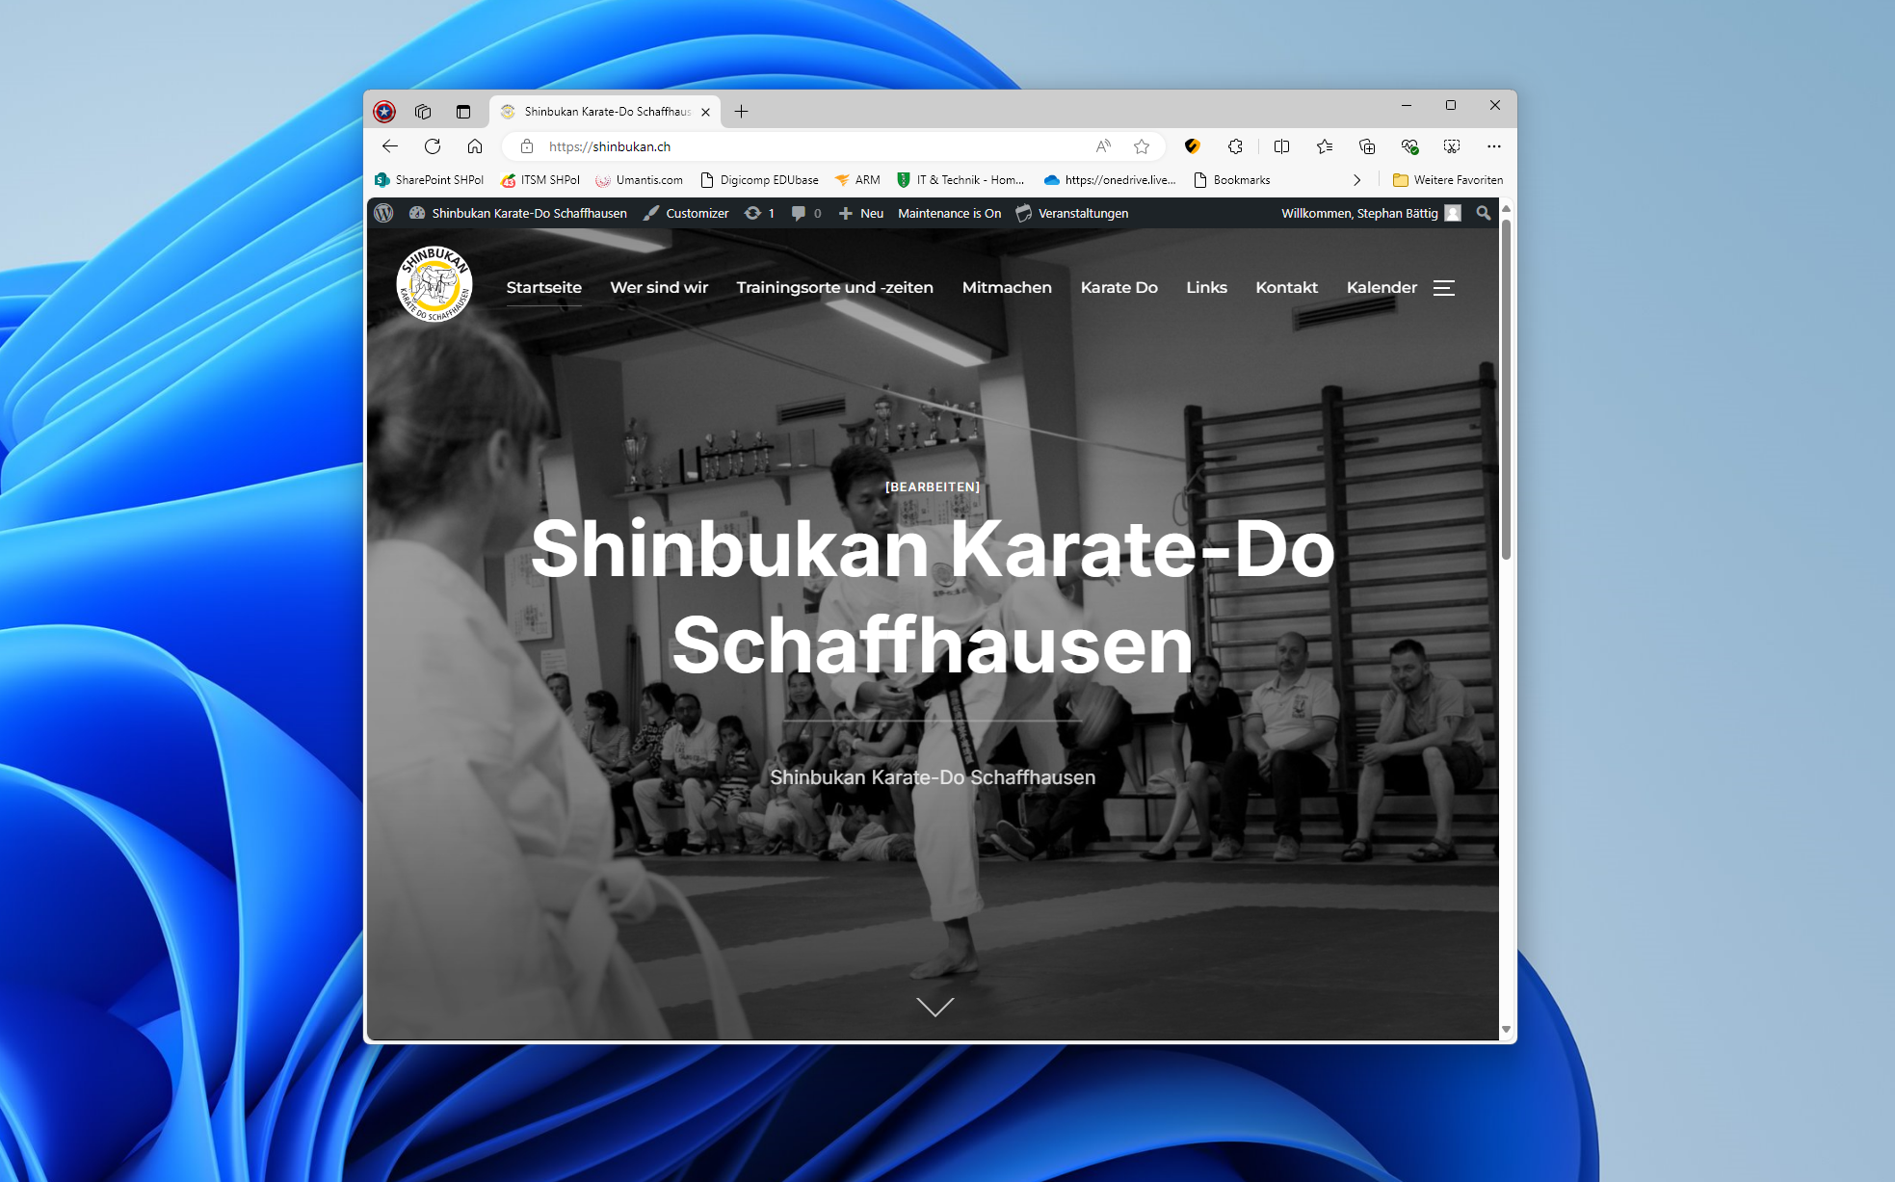Go to the Startseite nav item
The image size is (1895, 1182).
pos(544,287)
